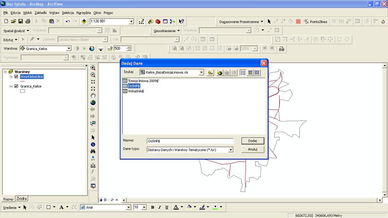Switch dialog to Details view
Image resolution: width=388 pixels, height=218 pixels.
click(250, 72)
